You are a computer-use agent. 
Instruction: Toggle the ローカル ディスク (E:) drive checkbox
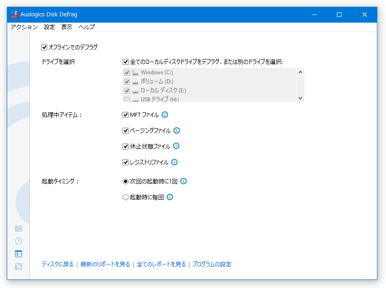coord(127,91)
